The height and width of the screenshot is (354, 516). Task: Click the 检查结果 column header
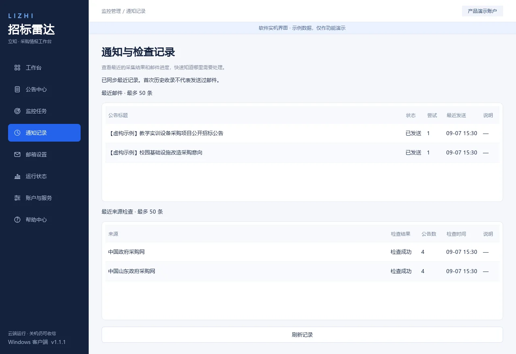click(x=401, y=234)
